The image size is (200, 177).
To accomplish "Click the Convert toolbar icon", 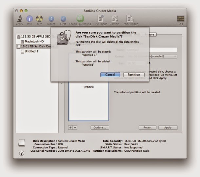I will 114,19.
